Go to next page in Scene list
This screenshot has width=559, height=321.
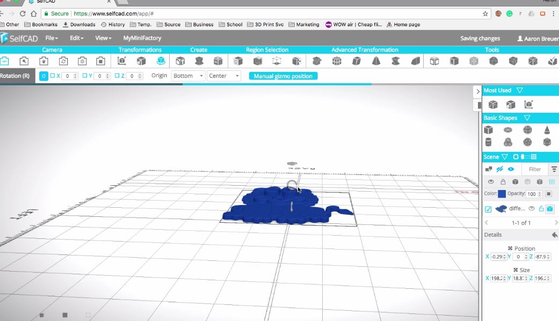tap(556, 223)
